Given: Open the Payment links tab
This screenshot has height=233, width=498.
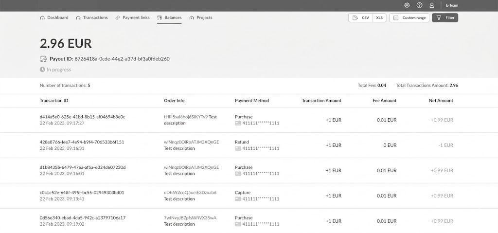Looking at the screenshot, I should (132, 18).
